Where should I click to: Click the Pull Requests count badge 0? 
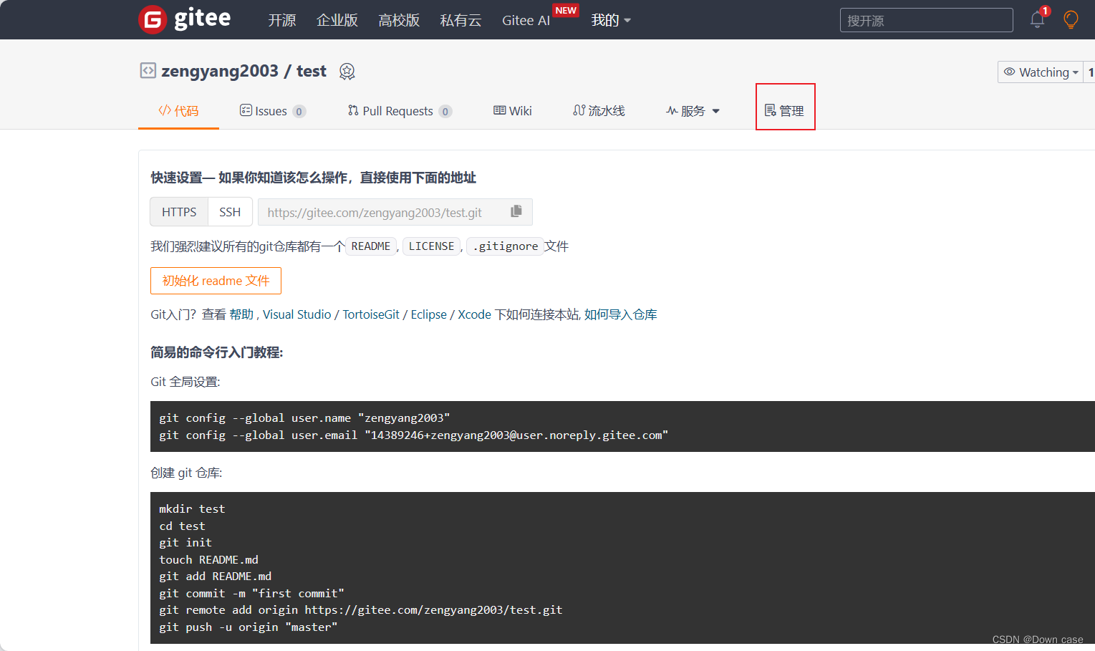(x=445, y=112)
